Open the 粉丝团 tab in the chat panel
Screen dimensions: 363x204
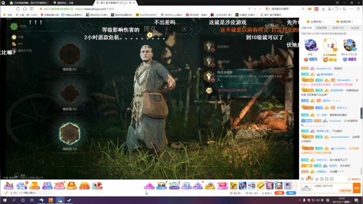coord(354,28)
